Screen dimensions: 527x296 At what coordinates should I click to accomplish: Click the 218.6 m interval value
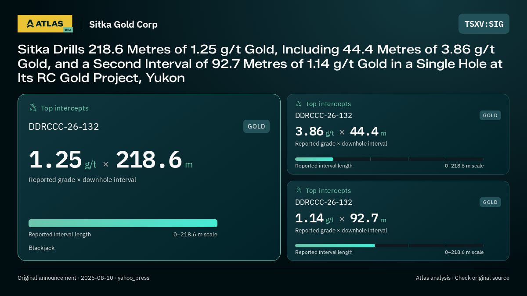tap(154, 160)
